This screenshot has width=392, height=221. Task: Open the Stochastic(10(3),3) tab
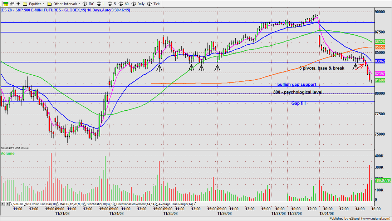coord(100,204)
